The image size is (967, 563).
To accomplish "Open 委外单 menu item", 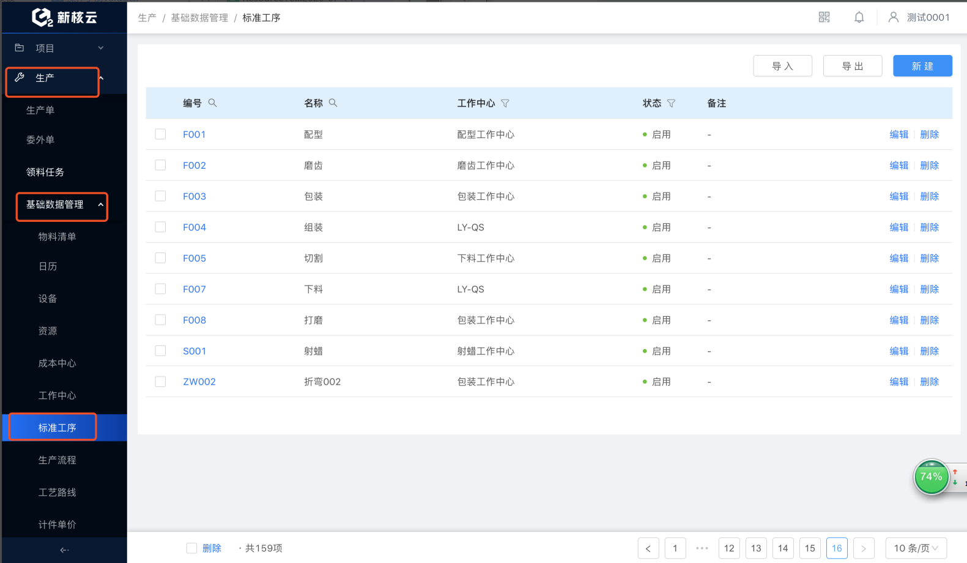I will point(40,140).
